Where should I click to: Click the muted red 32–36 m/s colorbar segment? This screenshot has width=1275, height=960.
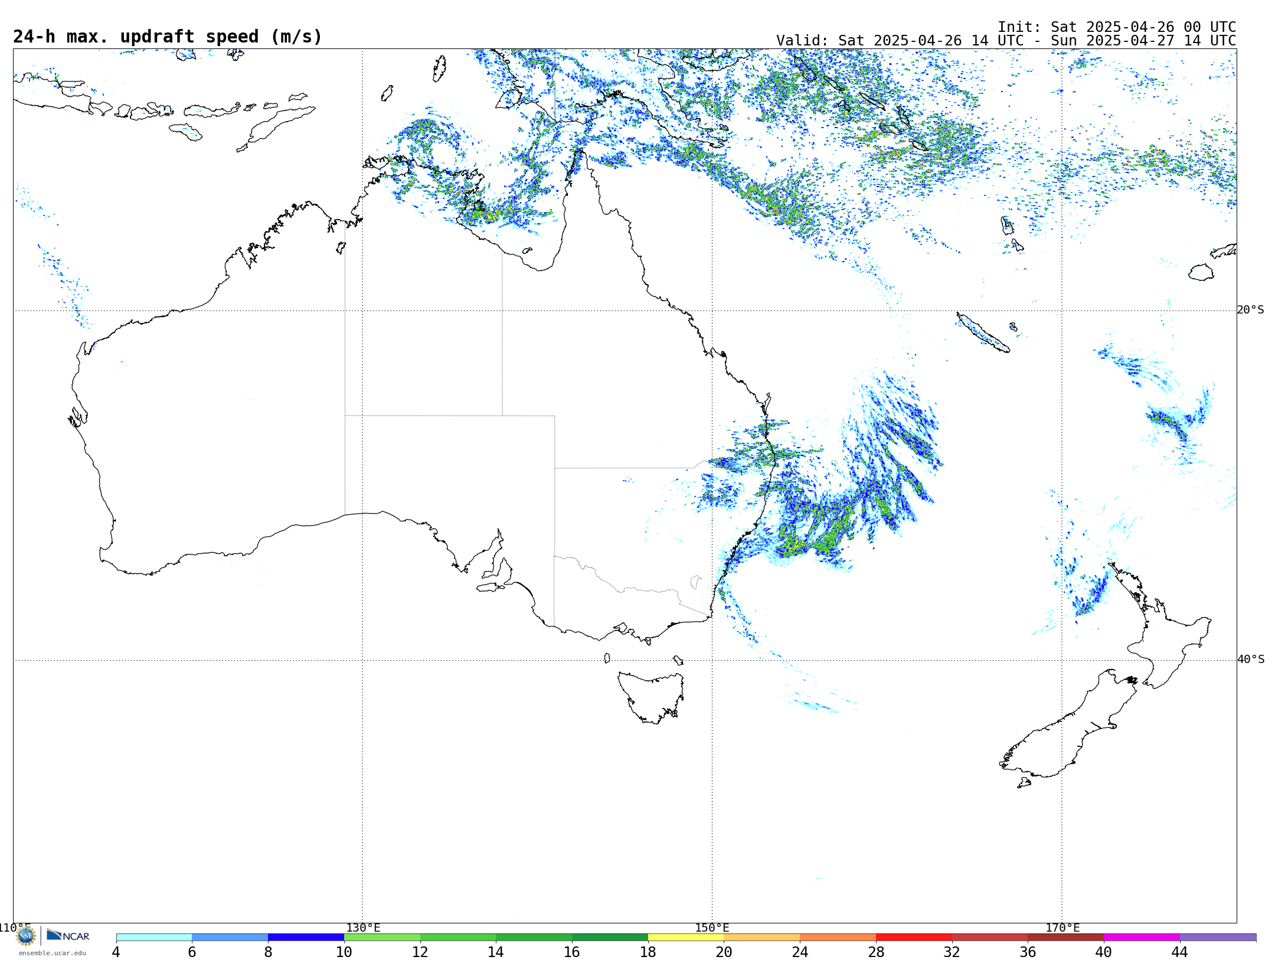[990, 938]
